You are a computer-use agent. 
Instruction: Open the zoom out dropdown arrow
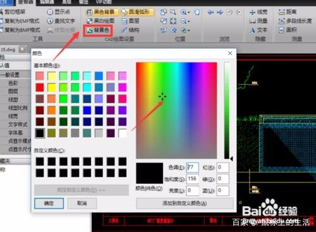189,21
